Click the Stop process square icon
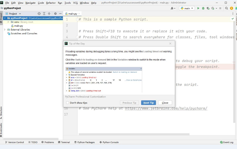 point(220,8)
